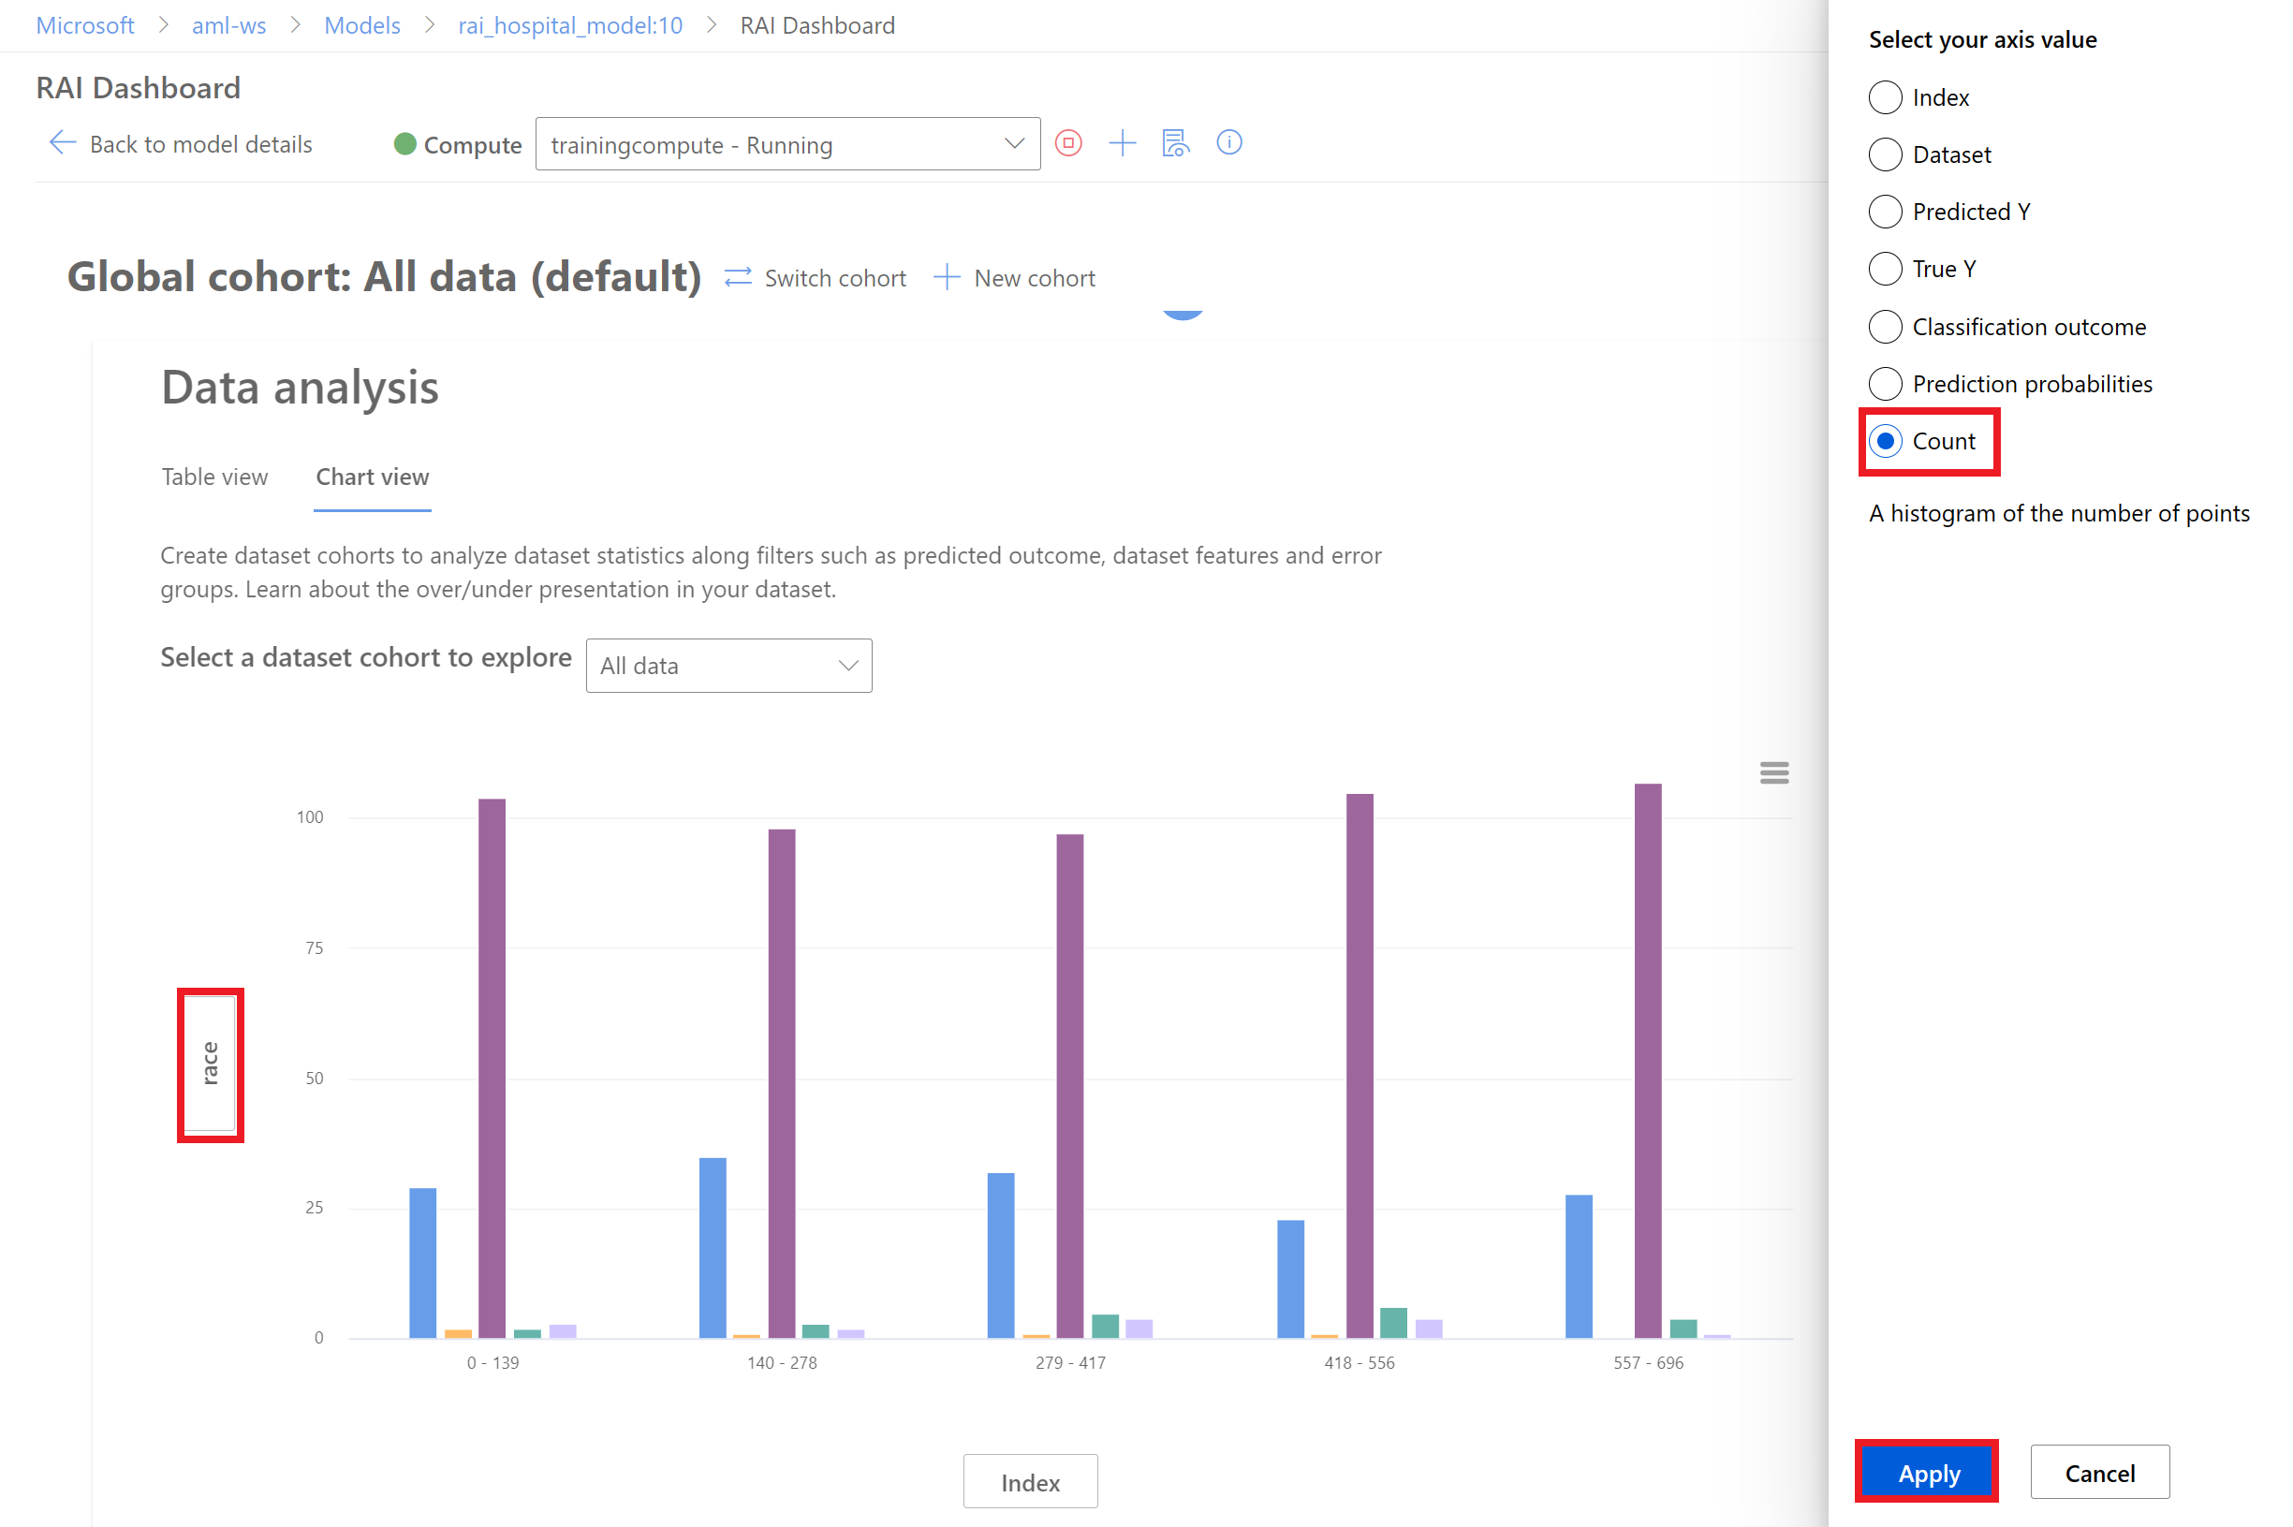
Task: Select the Count radio button
Action: click(x=1885, y=441)
